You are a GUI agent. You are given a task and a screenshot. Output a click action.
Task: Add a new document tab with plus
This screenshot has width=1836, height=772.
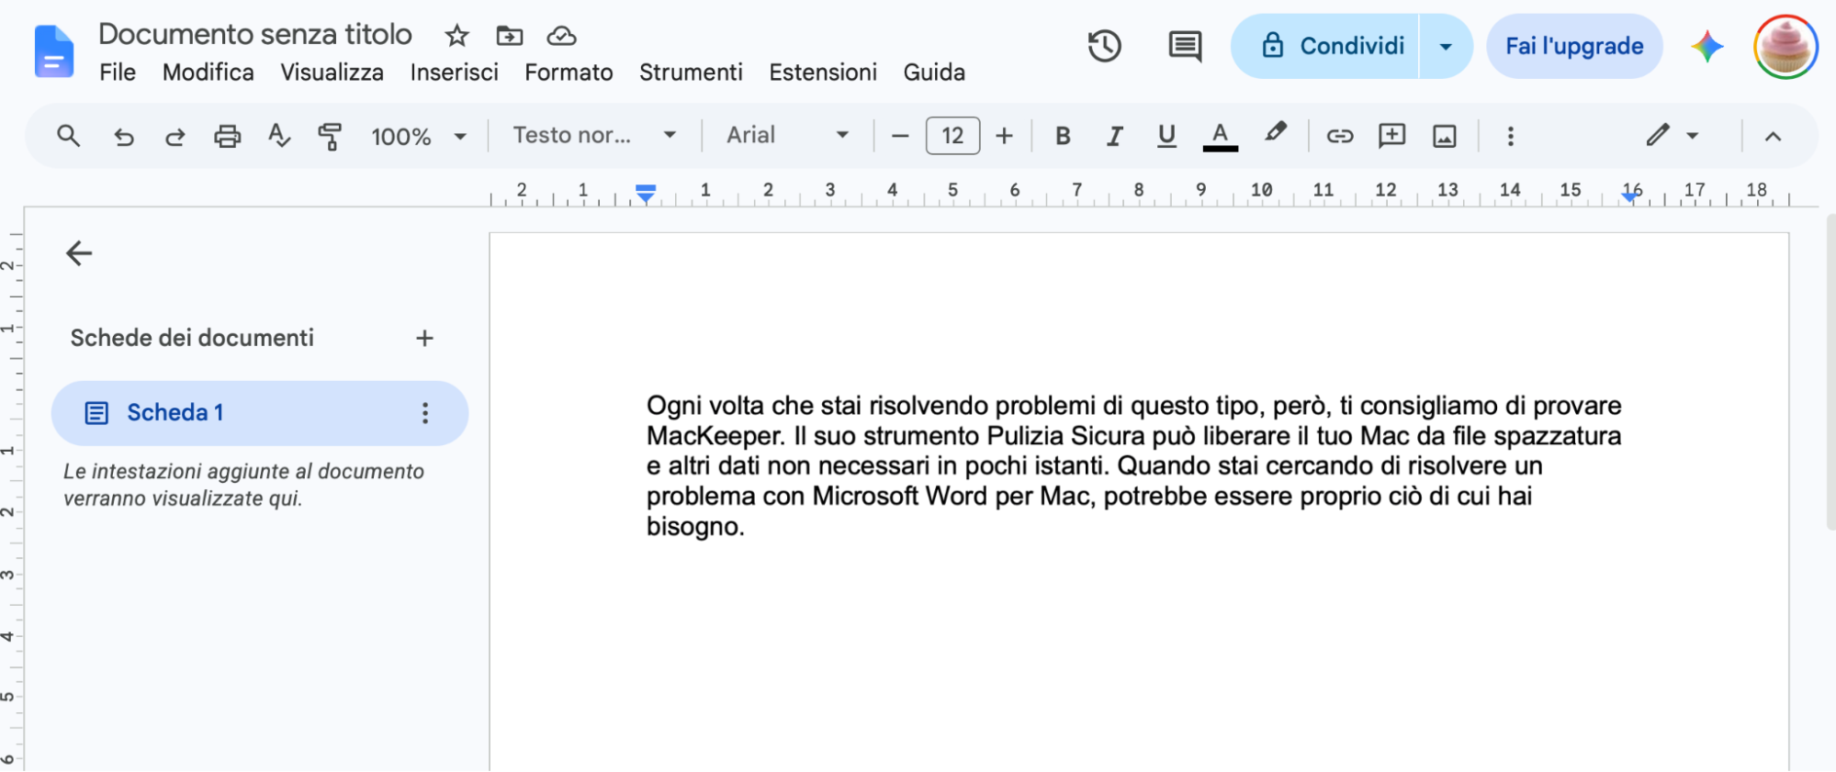424,338
